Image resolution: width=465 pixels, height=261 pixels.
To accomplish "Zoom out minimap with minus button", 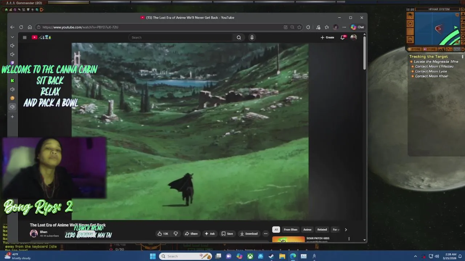I will (457, 15).
